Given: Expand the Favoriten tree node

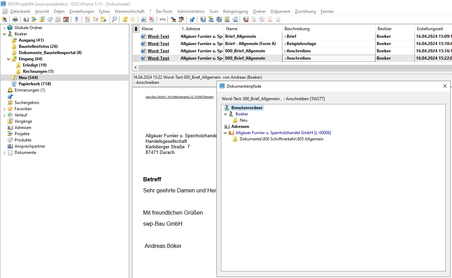Looking at the screenshot, I should point(5,109).
